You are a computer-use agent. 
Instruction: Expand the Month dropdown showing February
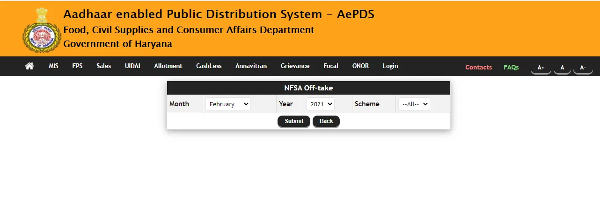(x=228, y=104)
